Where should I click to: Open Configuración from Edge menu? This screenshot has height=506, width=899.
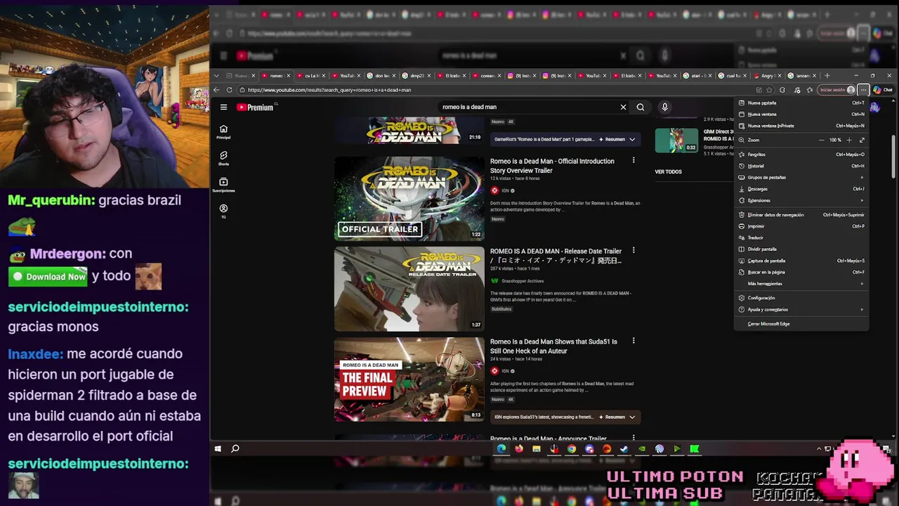(801, 298)
